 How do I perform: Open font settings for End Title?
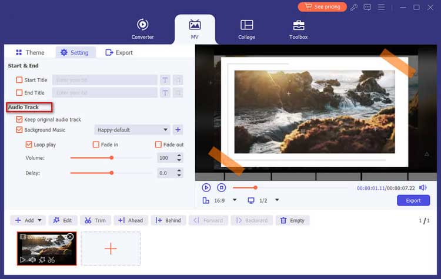(165, 92)
